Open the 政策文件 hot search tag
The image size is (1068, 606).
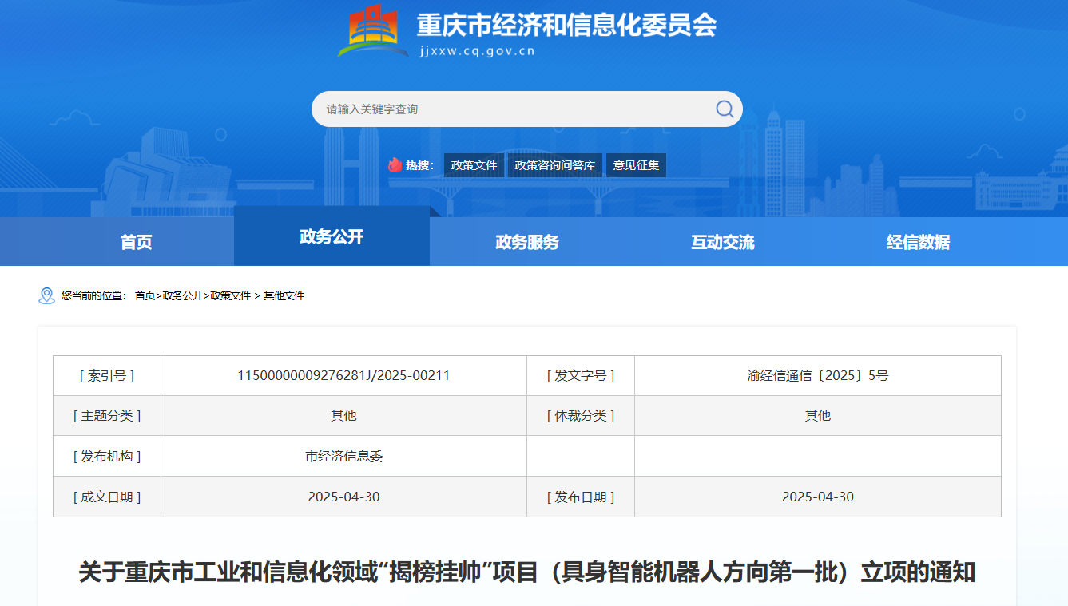pos(474,165)
